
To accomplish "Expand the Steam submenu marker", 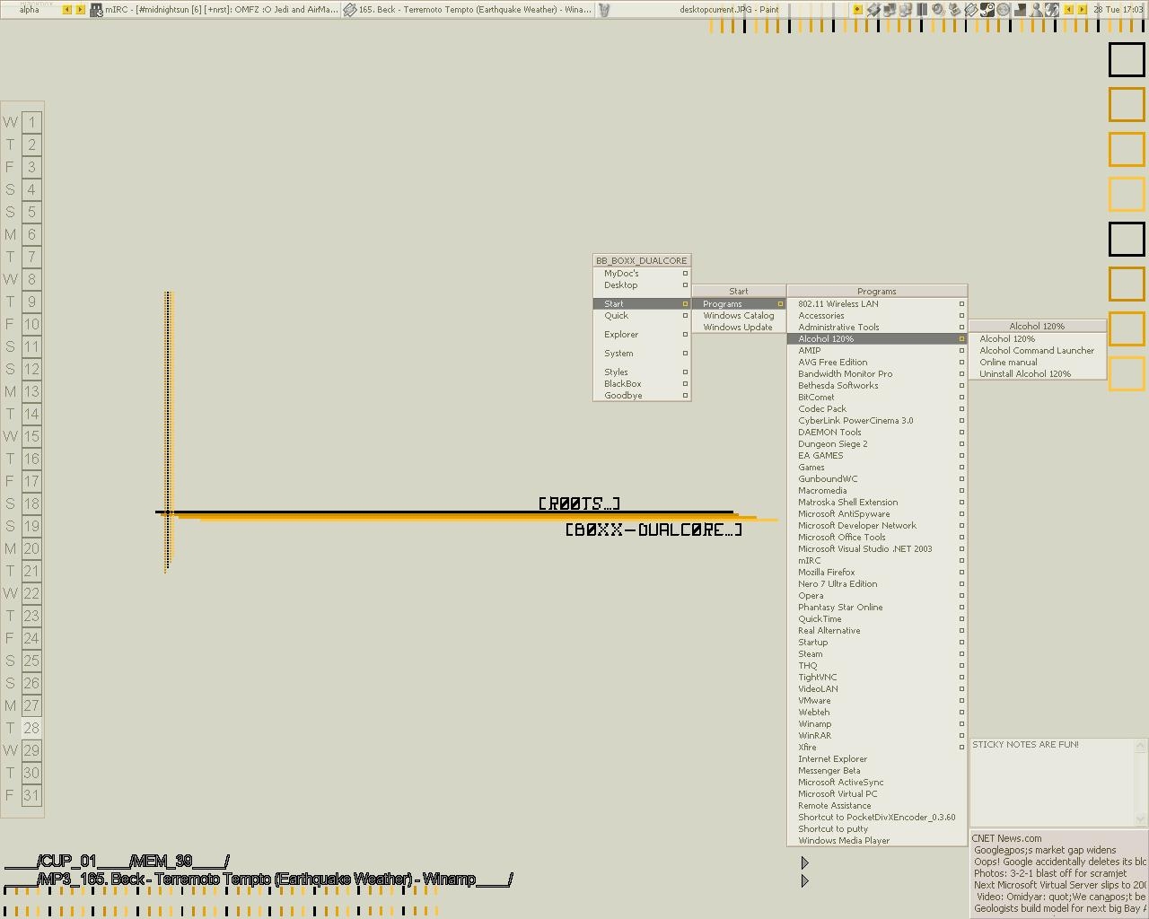I will pyautogui.click(x=961, y=654).
